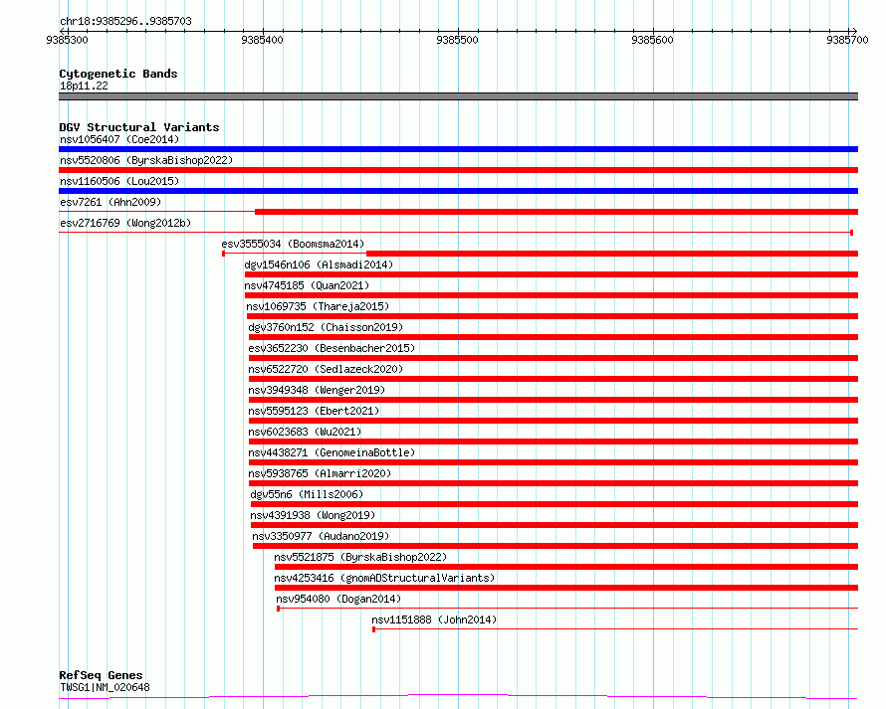
Task: Click the esv7261 (Ahn2009) label
Action: coord(111,202)
